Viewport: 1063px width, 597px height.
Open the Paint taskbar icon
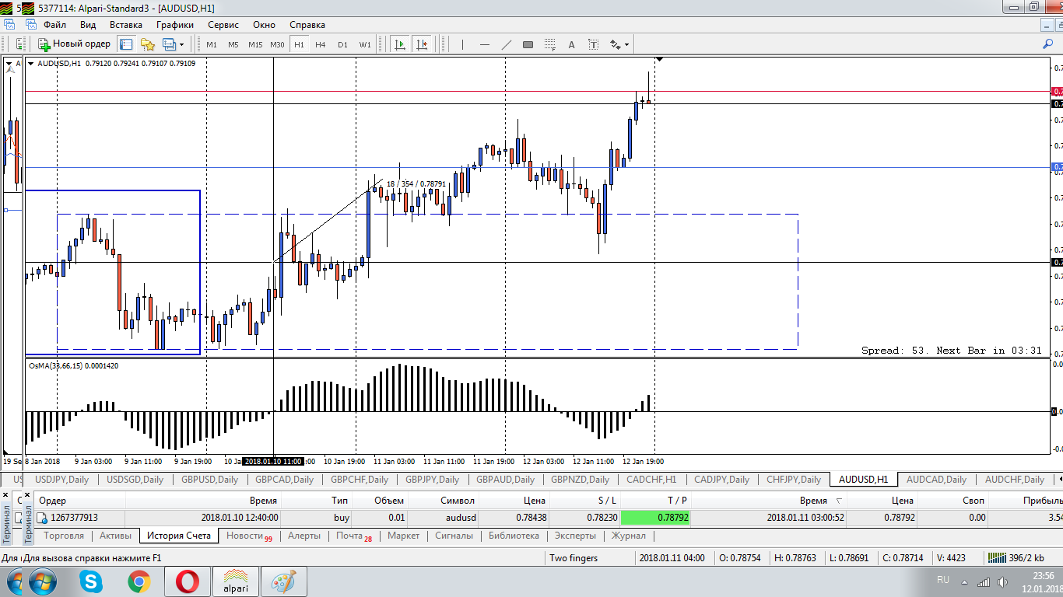coord(284,581)
